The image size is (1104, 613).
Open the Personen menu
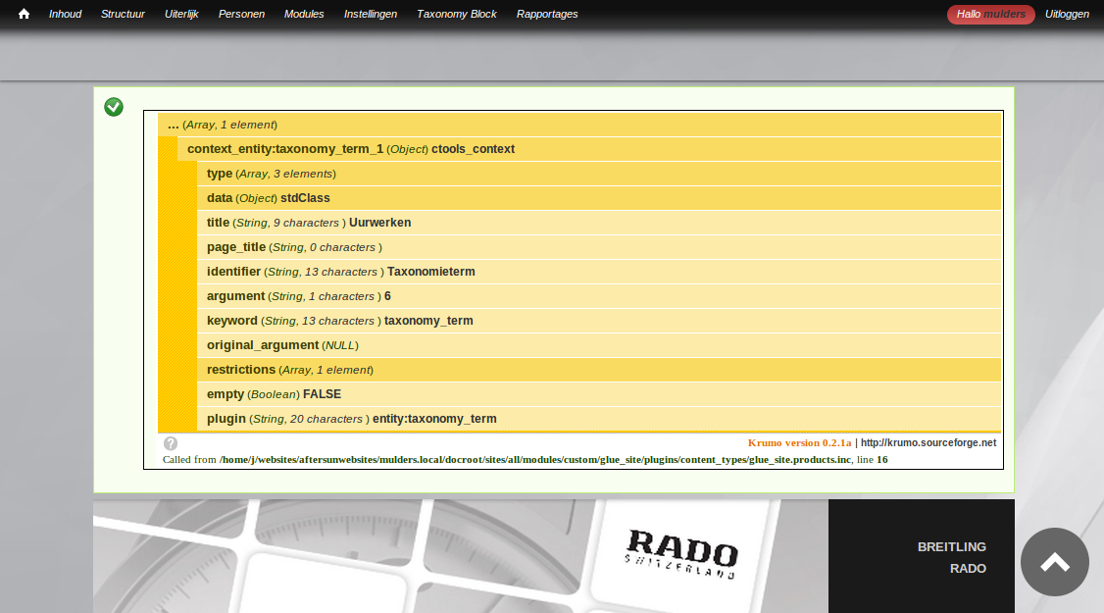click(x=241, y=14)
